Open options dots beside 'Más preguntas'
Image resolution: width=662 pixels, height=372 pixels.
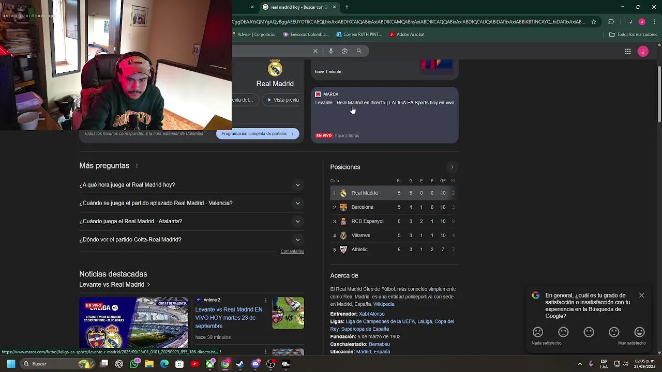click(x=137, y=166)
